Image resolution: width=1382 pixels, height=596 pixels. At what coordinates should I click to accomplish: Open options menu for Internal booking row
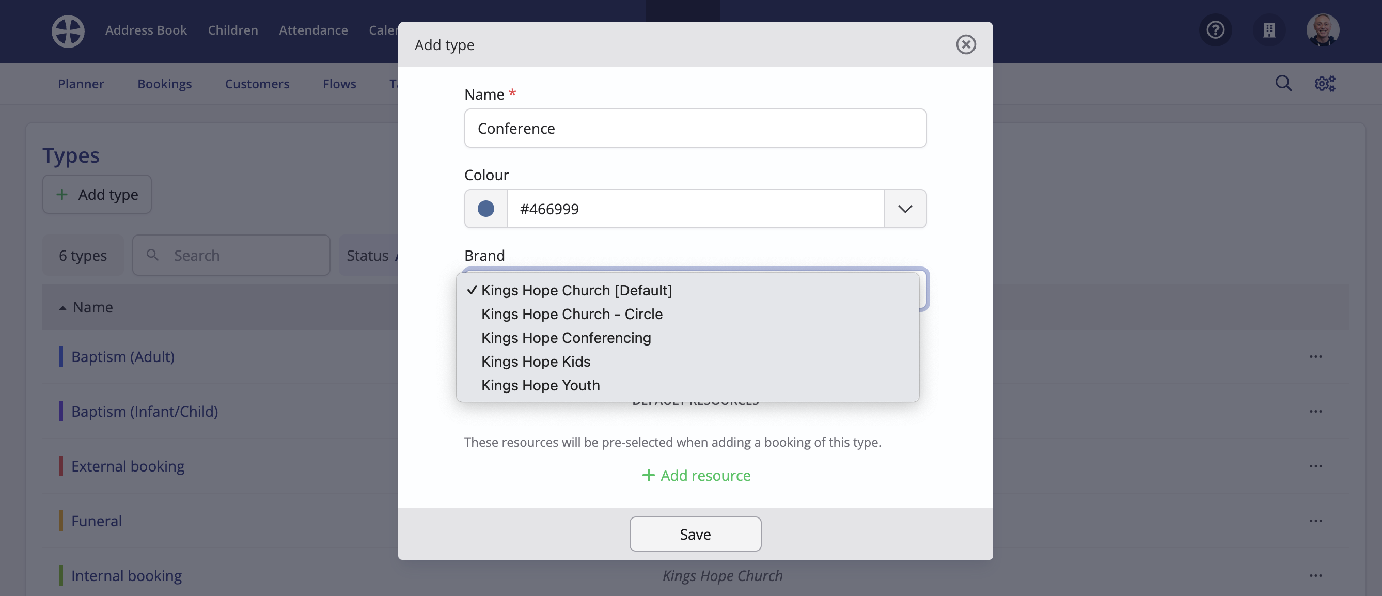[1315, 575]
